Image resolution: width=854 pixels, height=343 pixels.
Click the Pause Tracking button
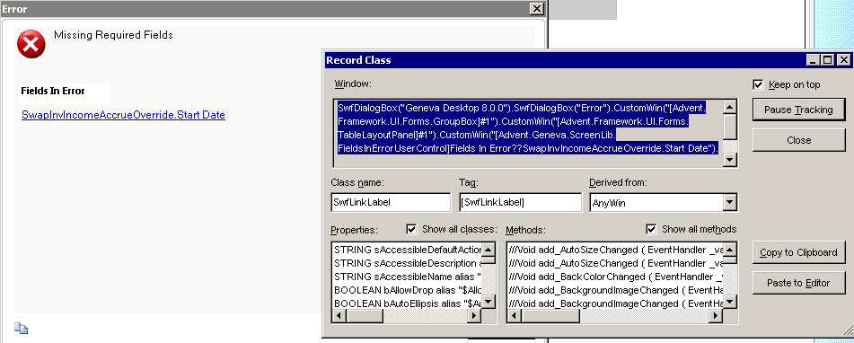(x=798, y=110)
